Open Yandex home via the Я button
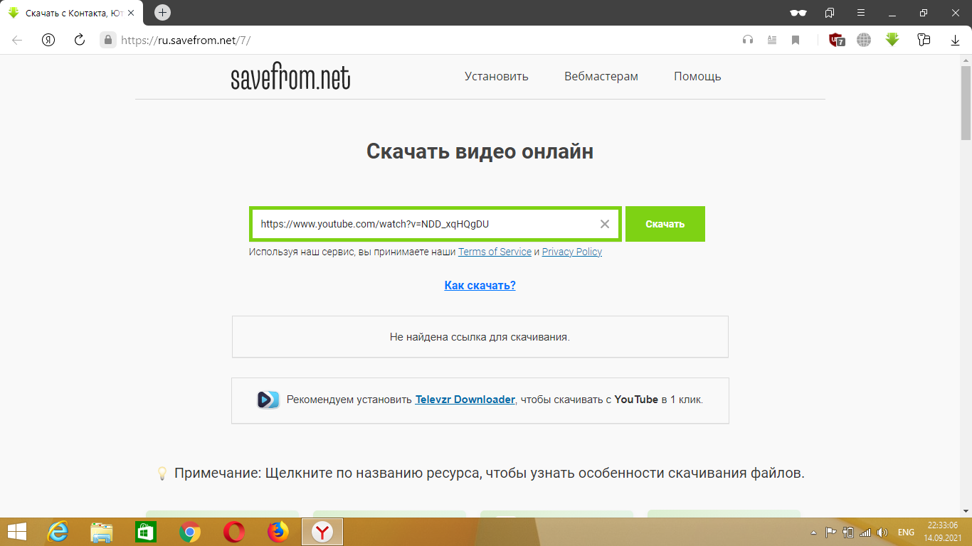Screen dimensions: 972x546 click(x=48, y=40)
